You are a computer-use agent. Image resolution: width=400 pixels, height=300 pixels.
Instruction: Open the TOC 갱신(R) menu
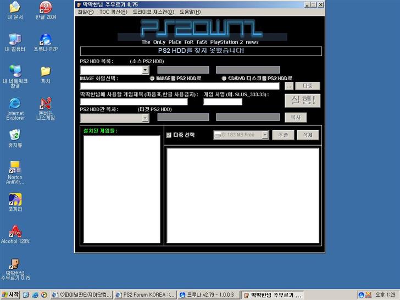click(x=113, y=12)
